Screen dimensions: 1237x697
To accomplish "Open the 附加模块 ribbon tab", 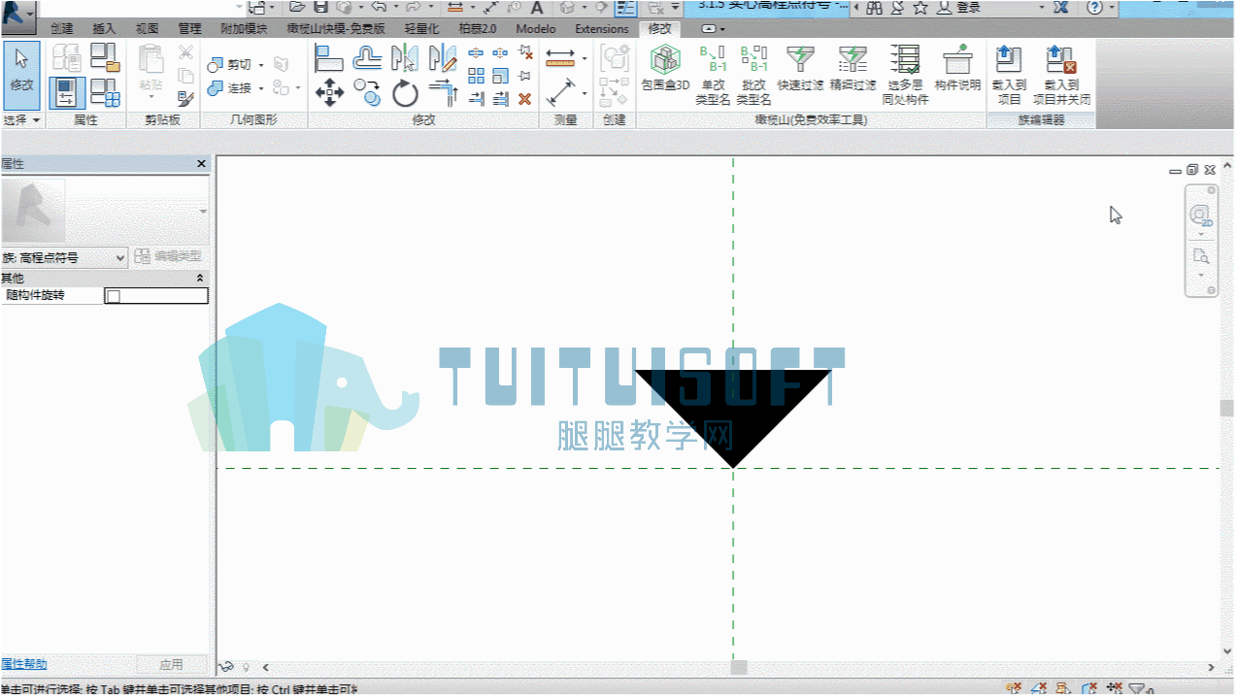I will [245, 29].
